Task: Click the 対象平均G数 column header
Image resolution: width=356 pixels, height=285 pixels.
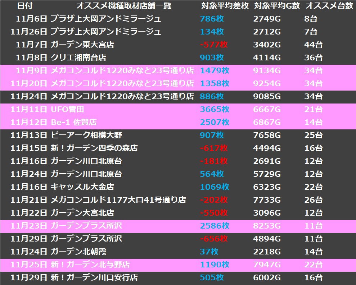Action: point(277,6)
